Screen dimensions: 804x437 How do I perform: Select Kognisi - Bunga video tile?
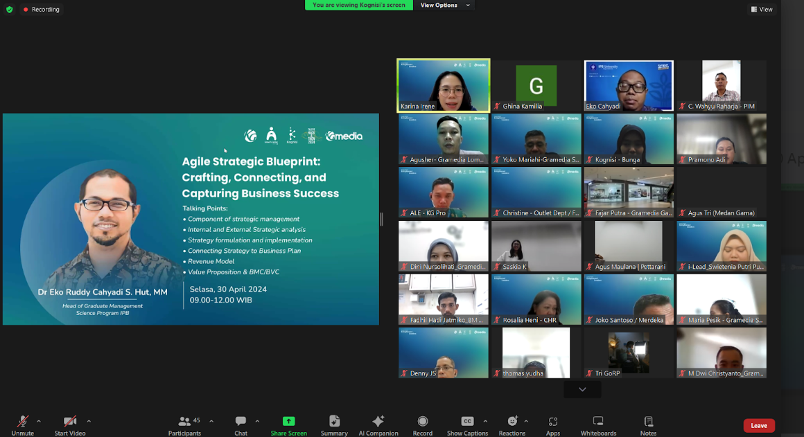pos(629,139)
